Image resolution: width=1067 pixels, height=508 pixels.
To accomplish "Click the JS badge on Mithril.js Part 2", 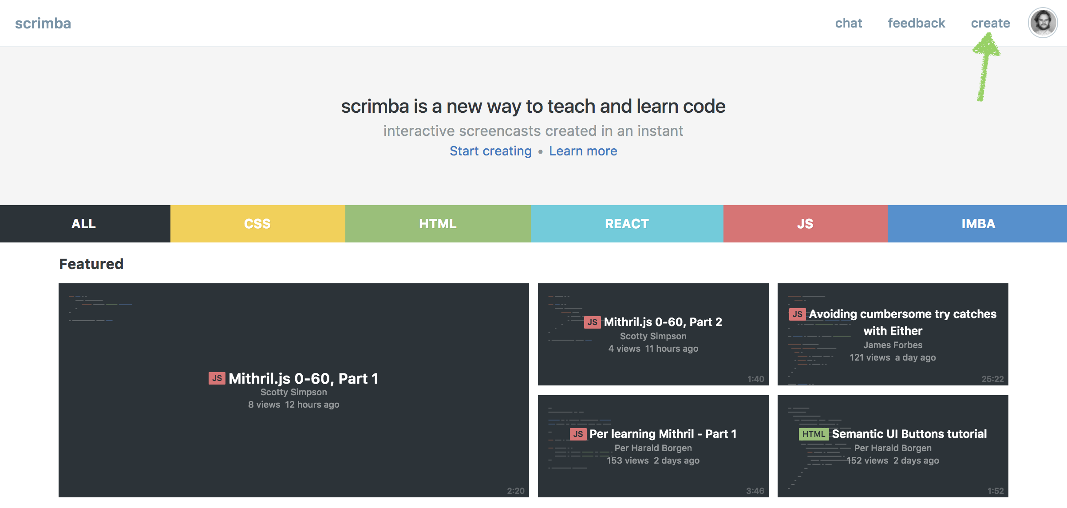I will click(x=592, y=322).
